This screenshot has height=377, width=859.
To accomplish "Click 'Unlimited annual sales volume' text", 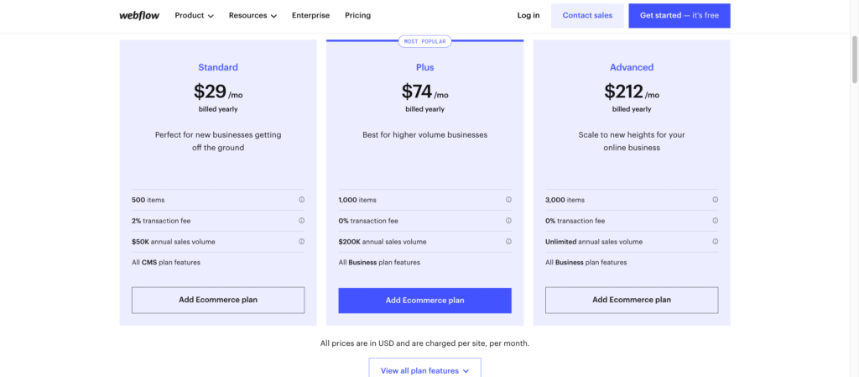I will (594, 242).
